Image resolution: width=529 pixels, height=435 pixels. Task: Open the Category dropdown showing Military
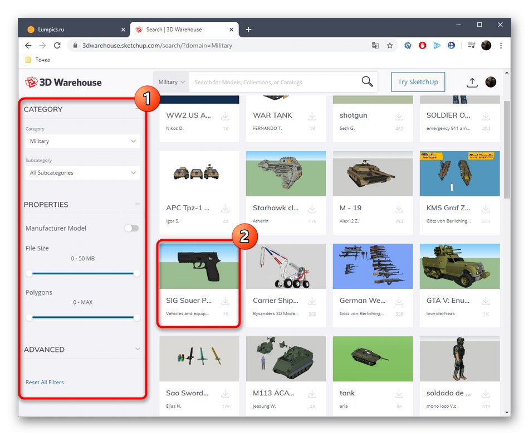coord(82,141)
